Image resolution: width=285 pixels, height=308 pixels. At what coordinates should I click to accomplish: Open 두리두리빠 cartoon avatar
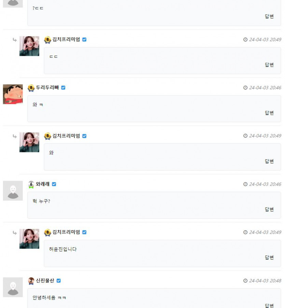(x=13, y=94)
